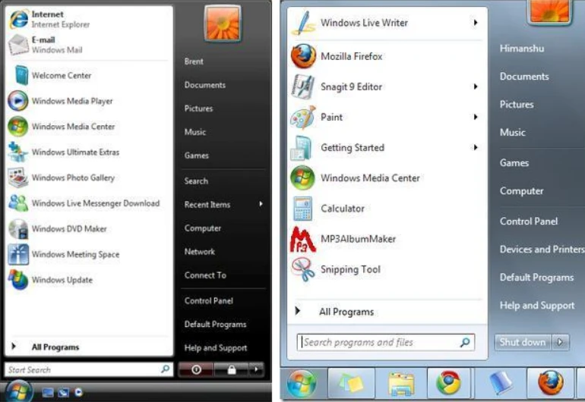Open Windows Ultimate Extras icon

click(18, 152)
